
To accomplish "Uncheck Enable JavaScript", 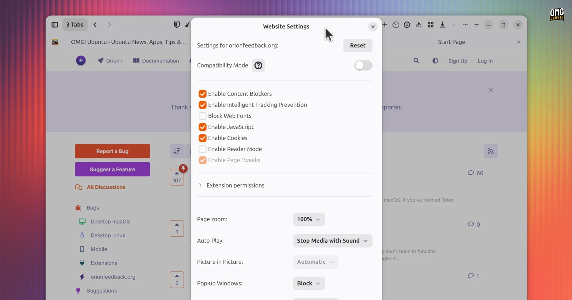I will 203,127.
